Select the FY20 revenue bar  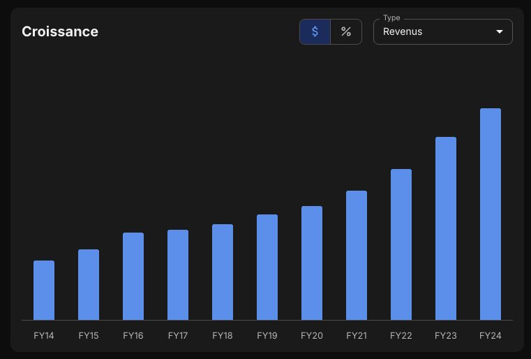point(312,263)
